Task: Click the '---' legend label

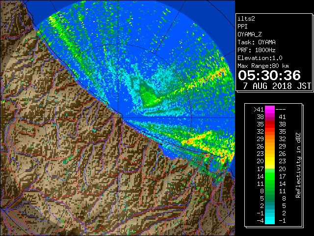Action: (281, 109)
